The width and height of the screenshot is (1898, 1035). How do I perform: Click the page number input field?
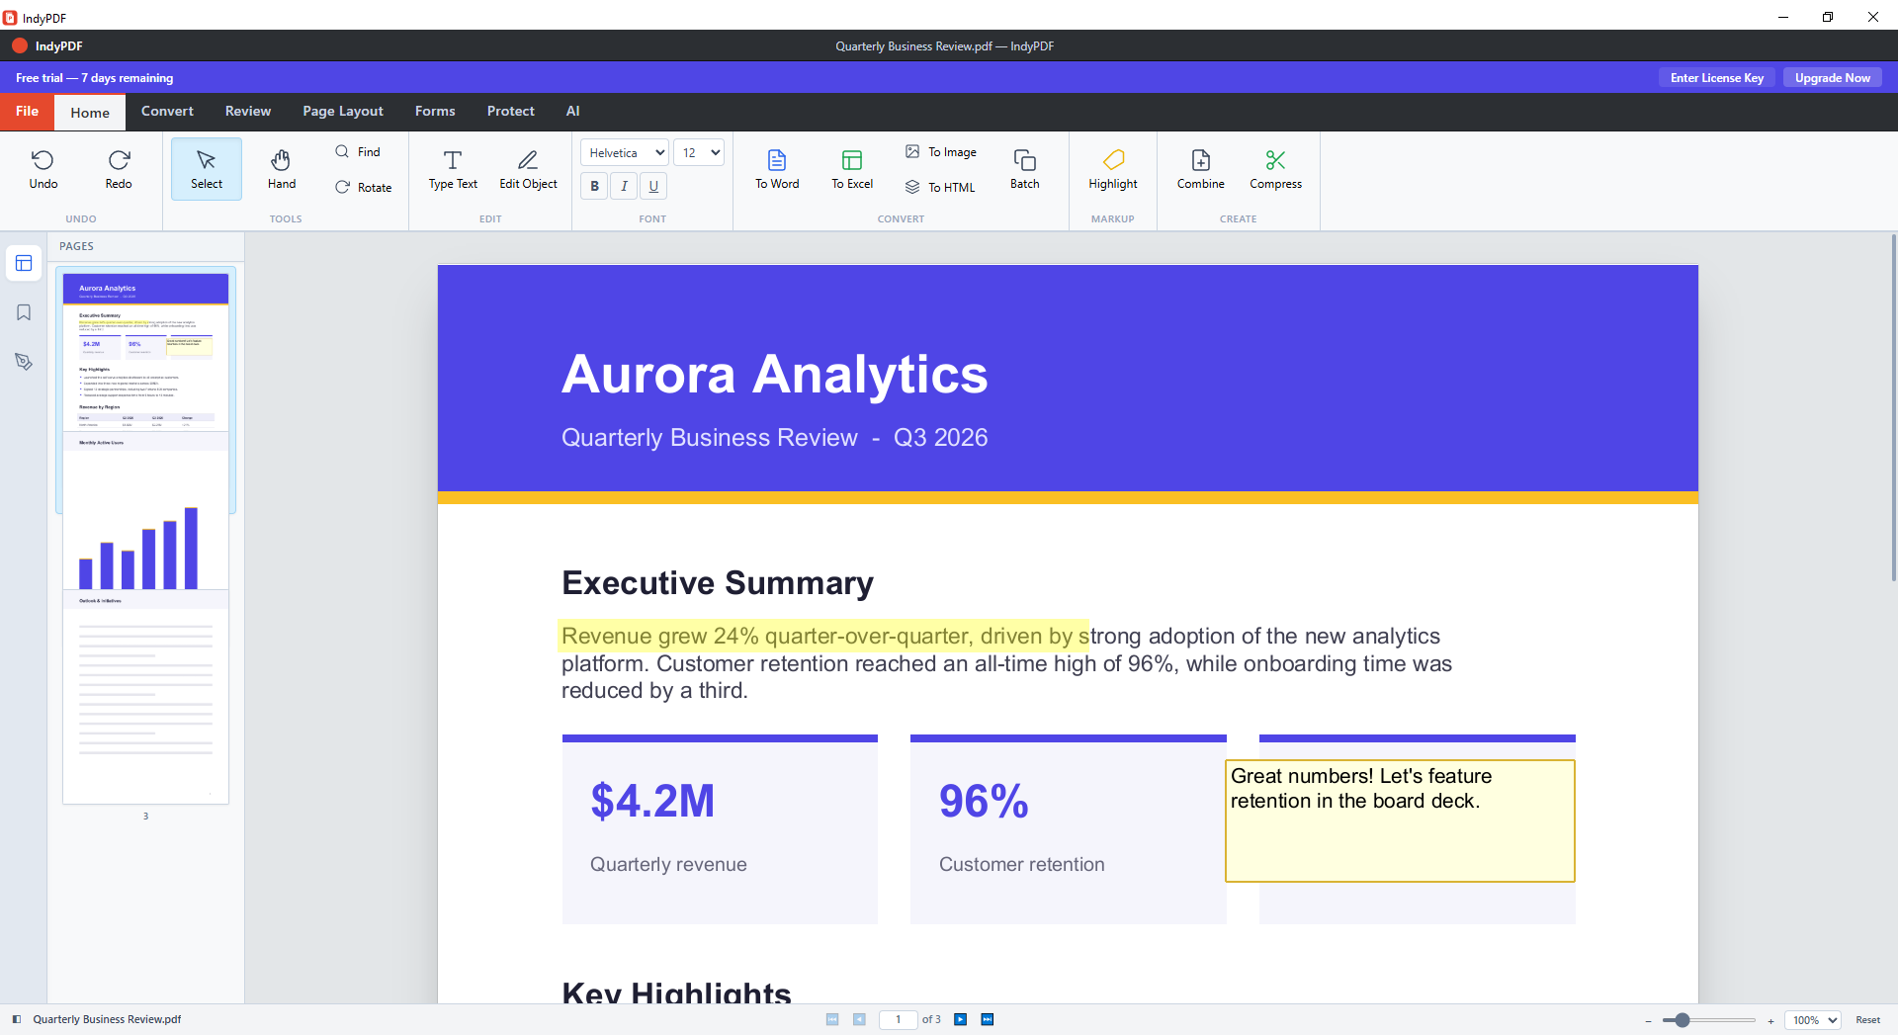898,1019
